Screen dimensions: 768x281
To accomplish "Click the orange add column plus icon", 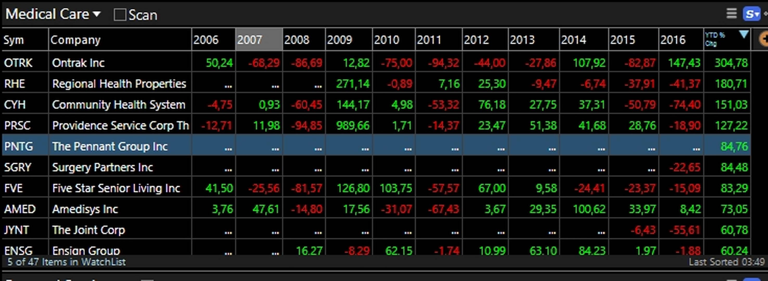I will (763, 39).
